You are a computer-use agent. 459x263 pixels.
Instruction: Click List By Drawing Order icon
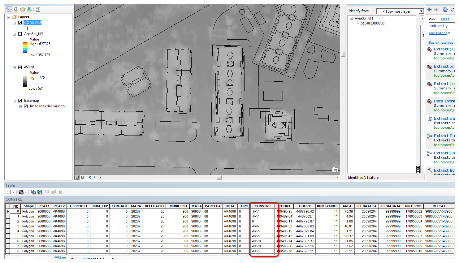tap(9, 10)
